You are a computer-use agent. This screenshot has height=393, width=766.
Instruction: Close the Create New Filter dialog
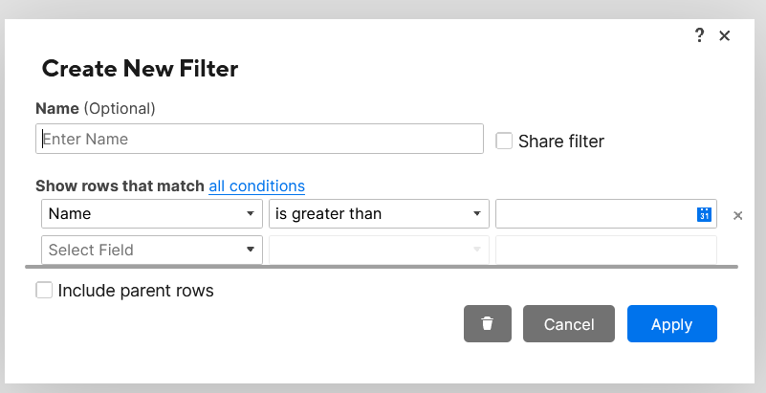click(x=725, y=35)
